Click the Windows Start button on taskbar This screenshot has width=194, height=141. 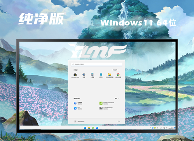point(85,128)
